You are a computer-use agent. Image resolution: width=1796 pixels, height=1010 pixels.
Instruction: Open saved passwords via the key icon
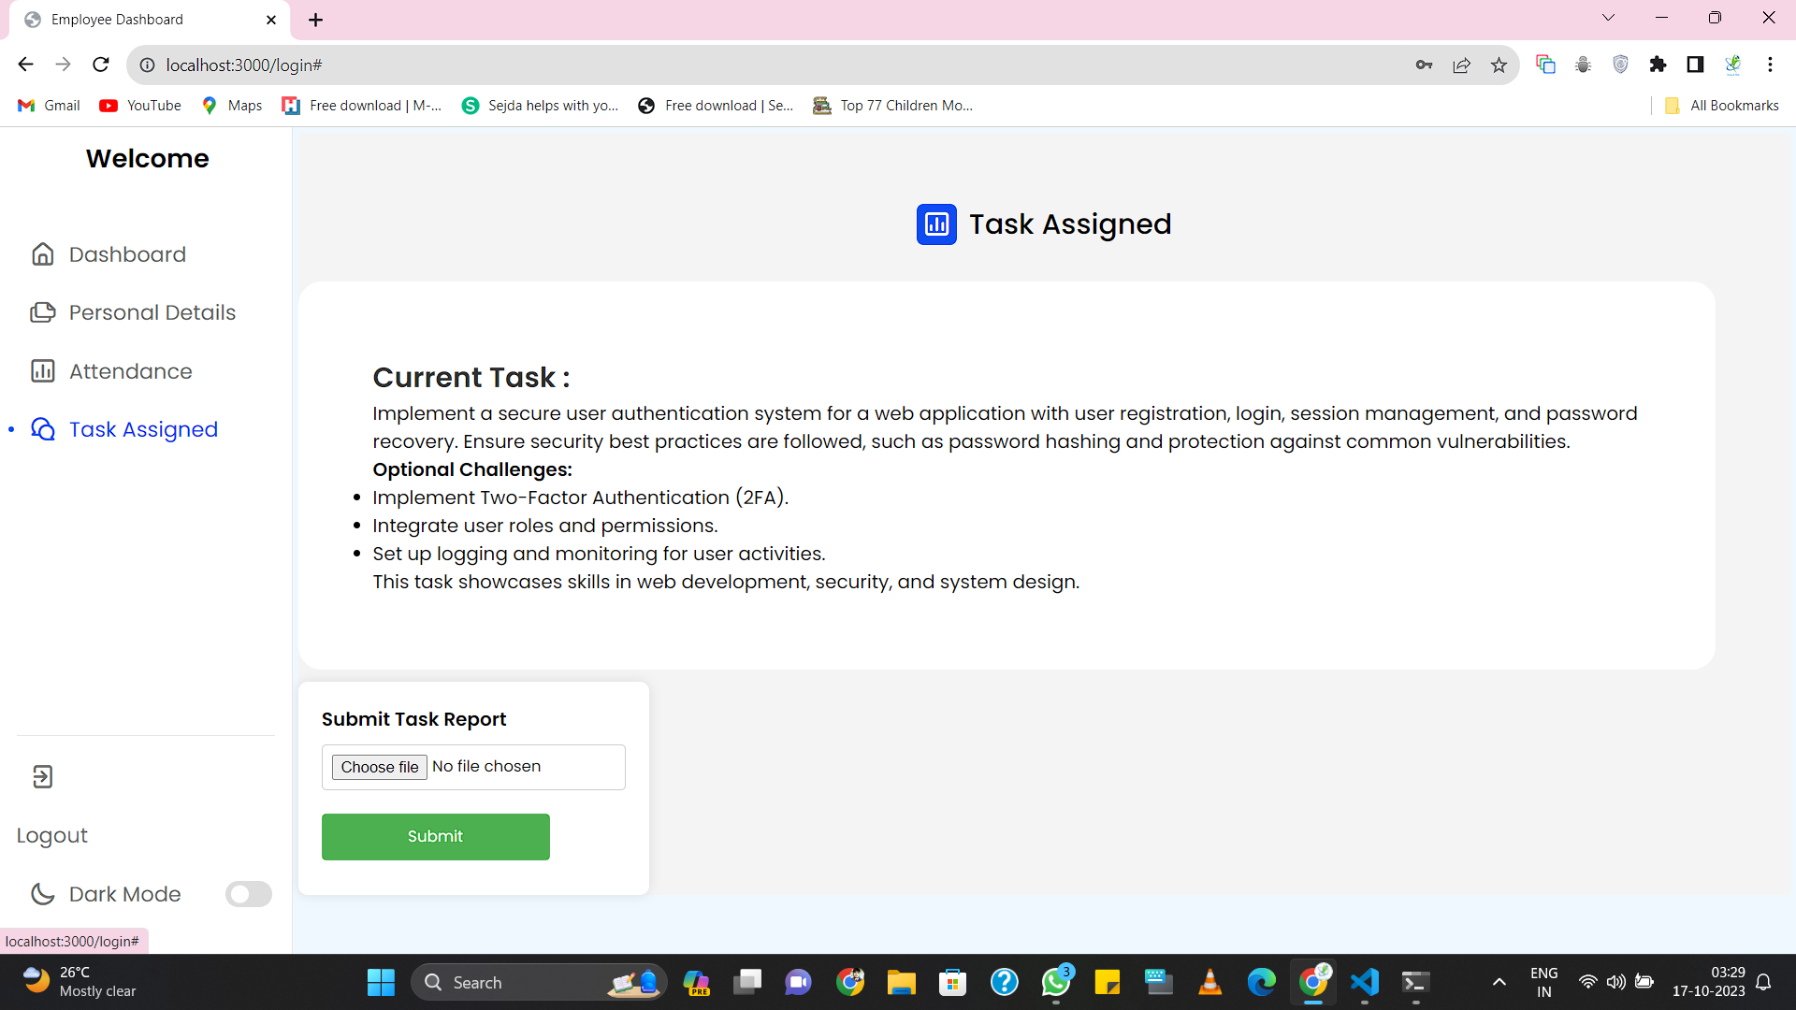[1424, 65]
